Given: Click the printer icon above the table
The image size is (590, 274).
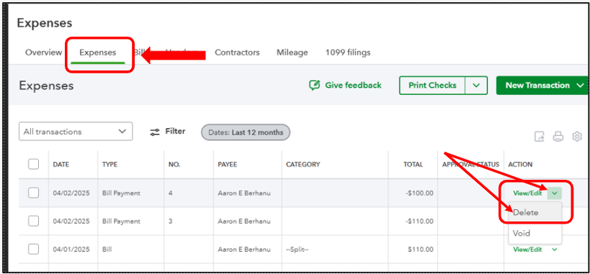Looking at the screenshot, I should 558,137.
